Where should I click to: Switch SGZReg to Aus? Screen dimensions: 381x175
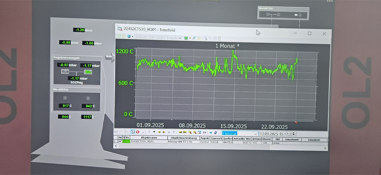[x=65, y=71]
